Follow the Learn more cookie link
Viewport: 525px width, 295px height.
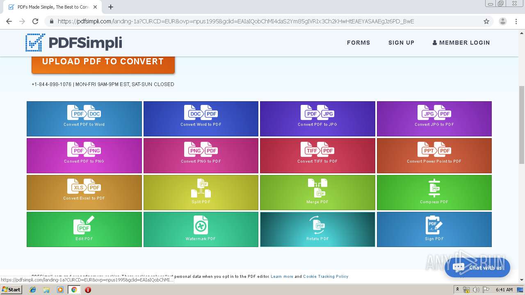[282, 277]
